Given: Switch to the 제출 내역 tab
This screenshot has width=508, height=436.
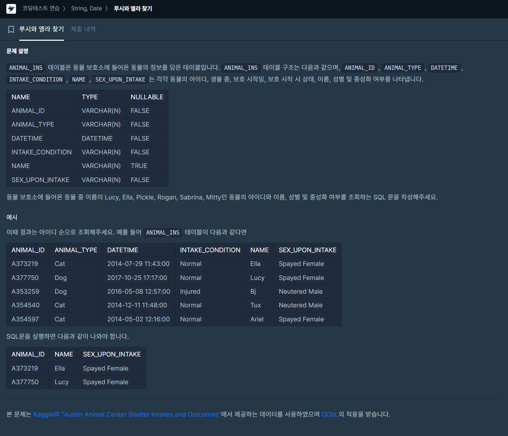Looking at the screenshot, I should (83, 29).
